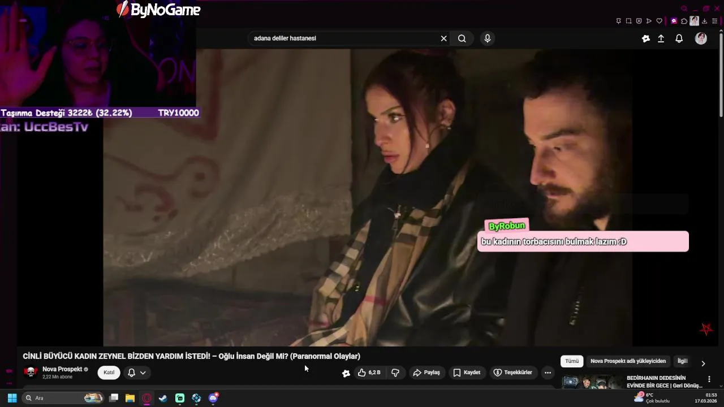Screen dimensions: 724x407
Task: Click the pin icon in Opera toolbar
Action: click(x=618, y=21)
